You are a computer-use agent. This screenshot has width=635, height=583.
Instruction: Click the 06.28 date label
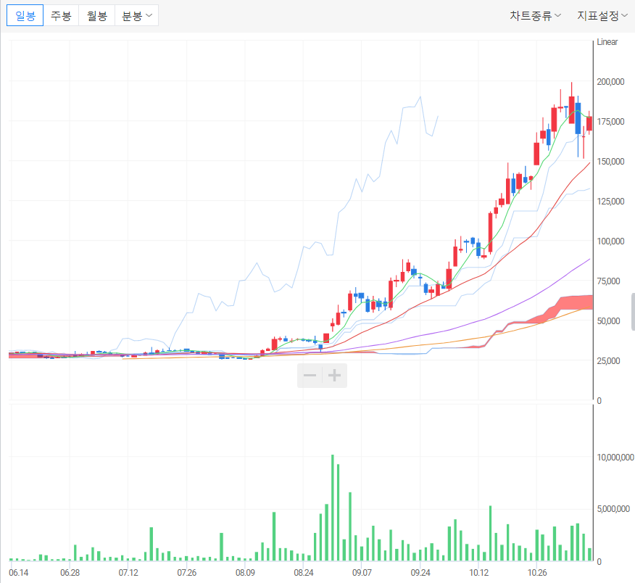tap(70, 573)
